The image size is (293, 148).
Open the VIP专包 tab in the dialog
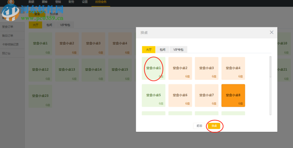click(x=178, y=50)
